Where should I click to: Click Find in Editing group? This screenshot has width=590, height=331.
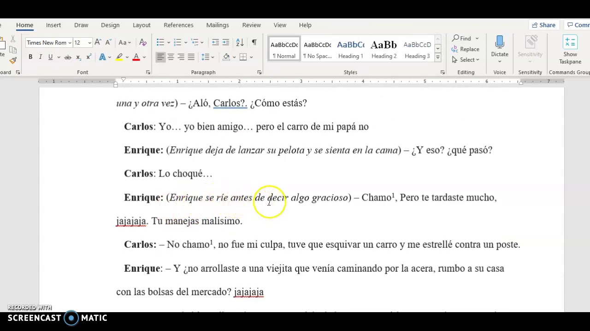[x=461, y=39]
